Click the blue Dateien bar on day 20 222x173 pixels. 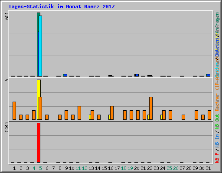coord(137,75)
